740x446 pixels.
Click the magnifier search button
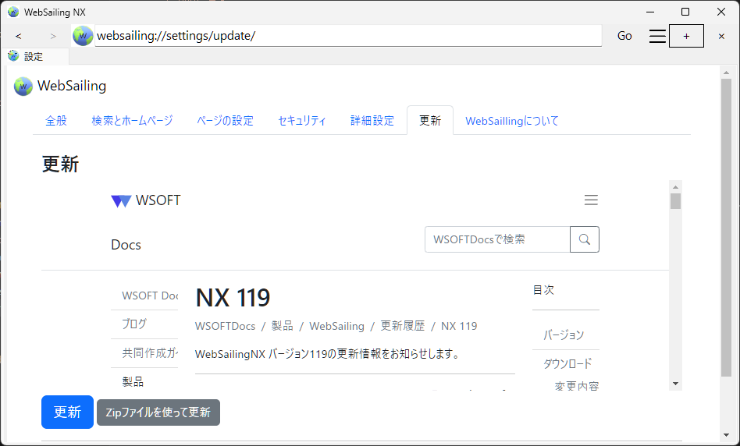pos(584,239)
